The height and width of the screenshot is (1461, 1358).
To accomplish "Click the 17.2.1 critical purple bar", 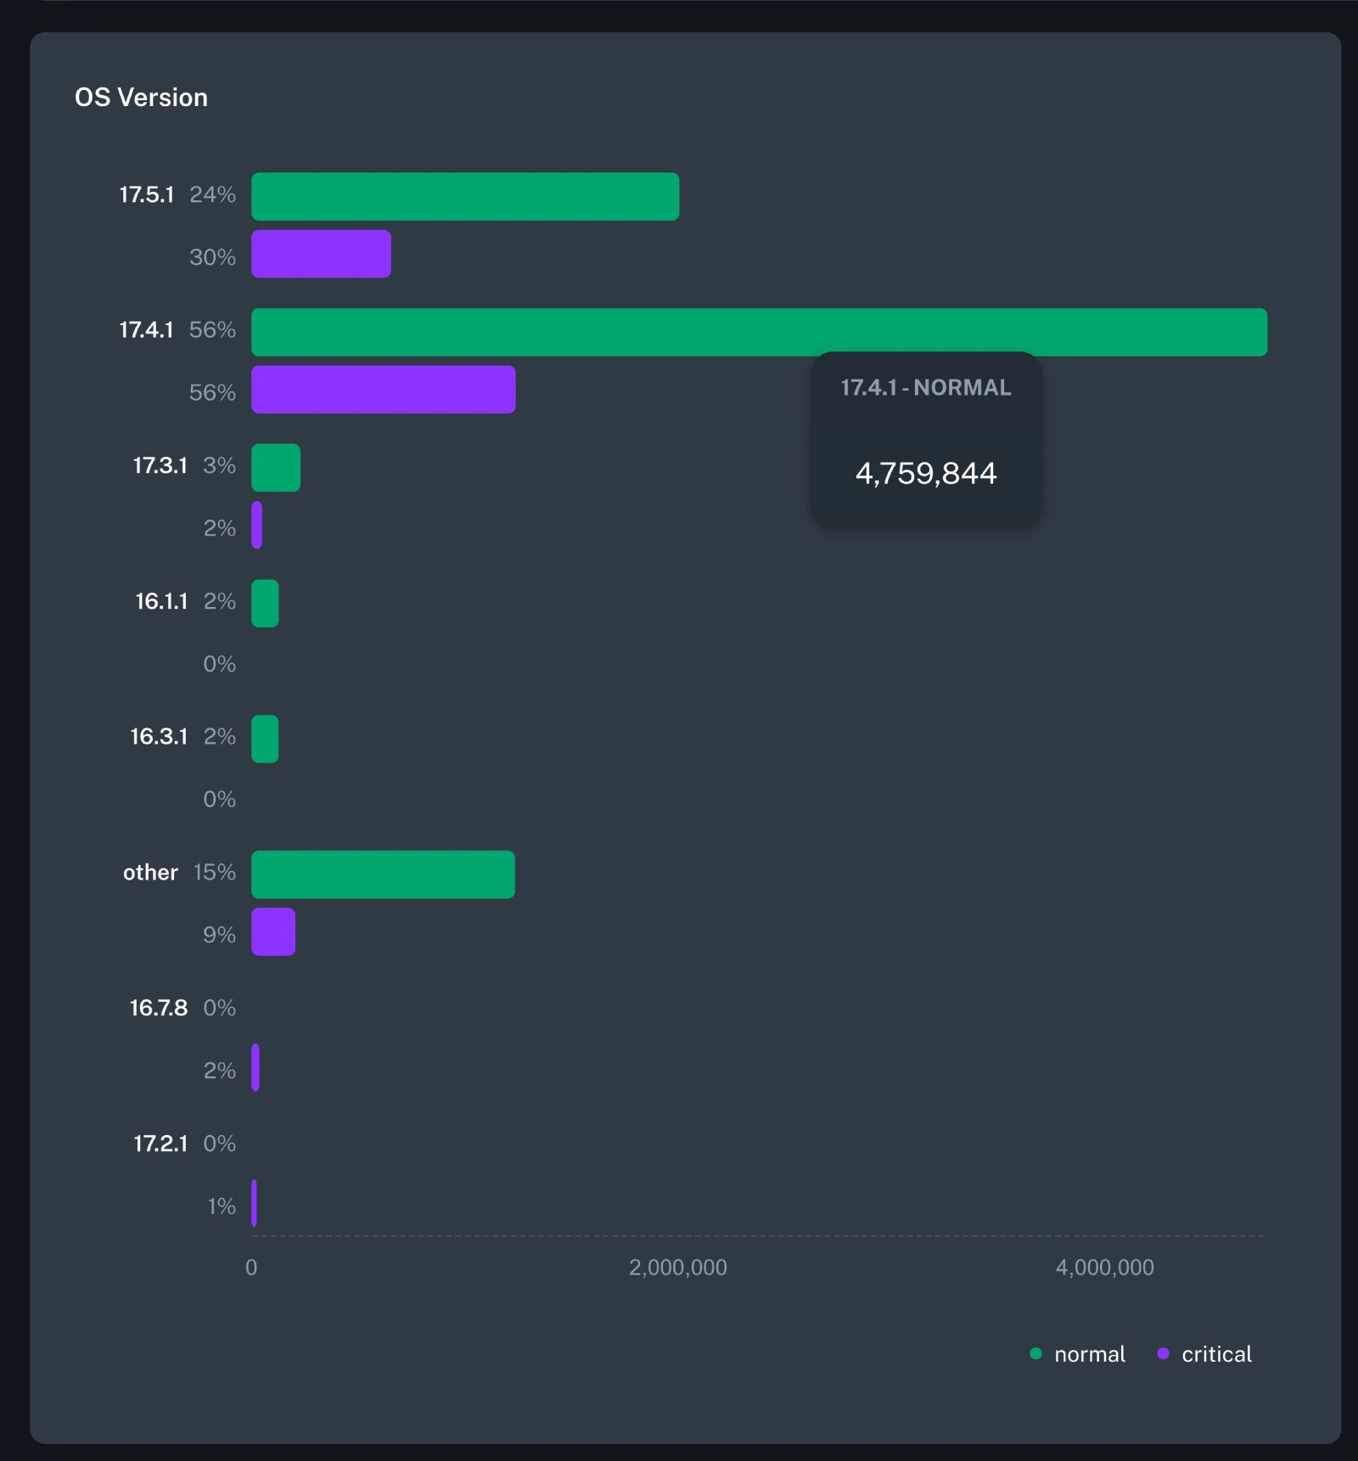I will 254,1203.
